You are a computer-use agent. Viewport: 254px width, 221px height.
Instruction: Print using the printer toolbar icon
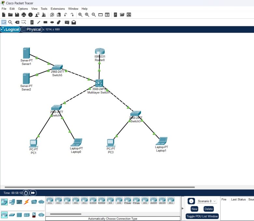pos(24,15)
